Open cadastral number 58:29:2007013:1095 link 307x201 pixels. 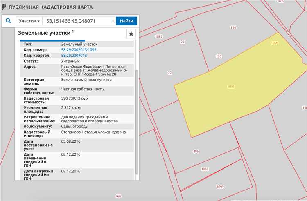79,50
